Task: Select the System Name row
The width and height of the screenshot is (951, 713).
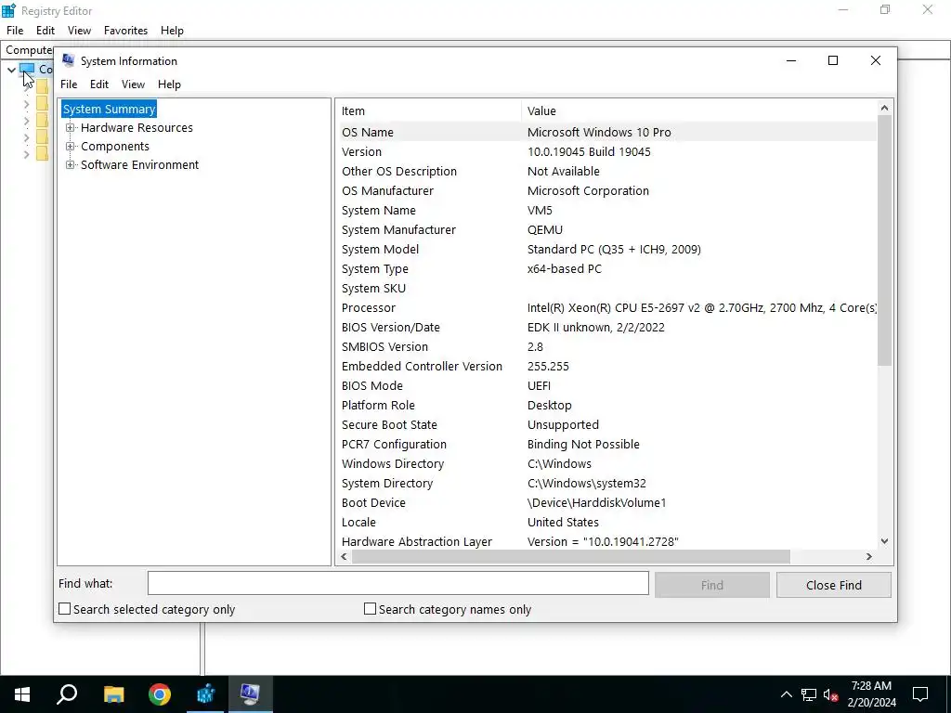Action: (606, 211)
